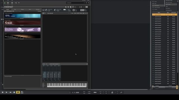Toggle the rack view icon at Kontakt header end
This screenshot has width=179, height=100.
(86, 7)
